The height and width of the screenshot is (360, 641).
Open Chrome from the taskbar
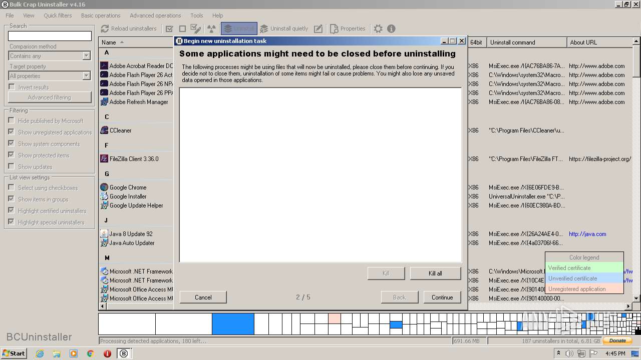click(90, 353)
